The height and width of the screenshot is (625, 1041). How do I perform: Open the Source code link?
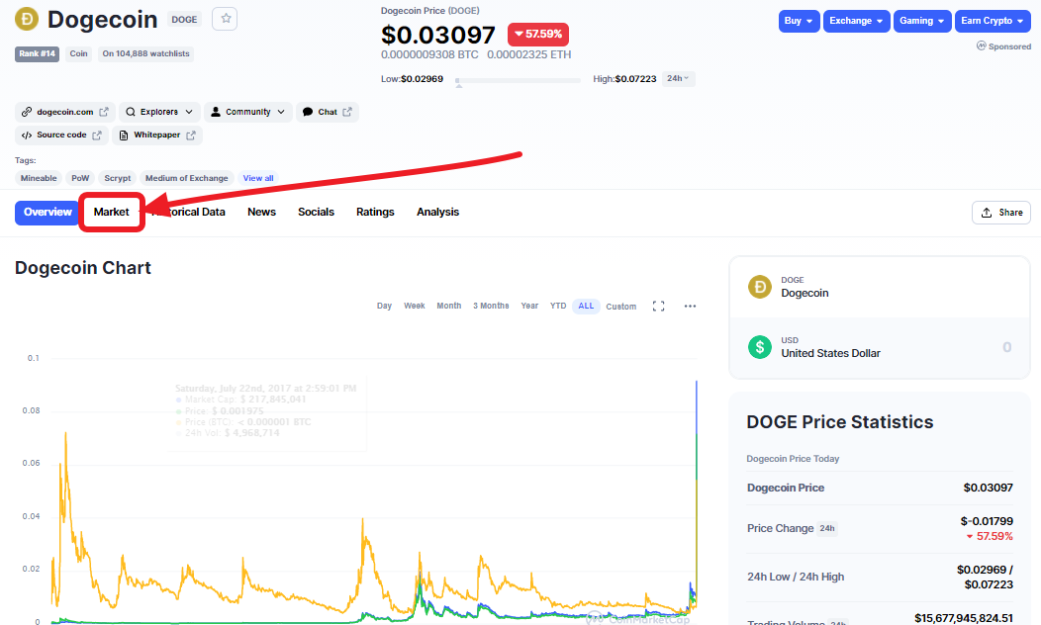tap(61, 135)
